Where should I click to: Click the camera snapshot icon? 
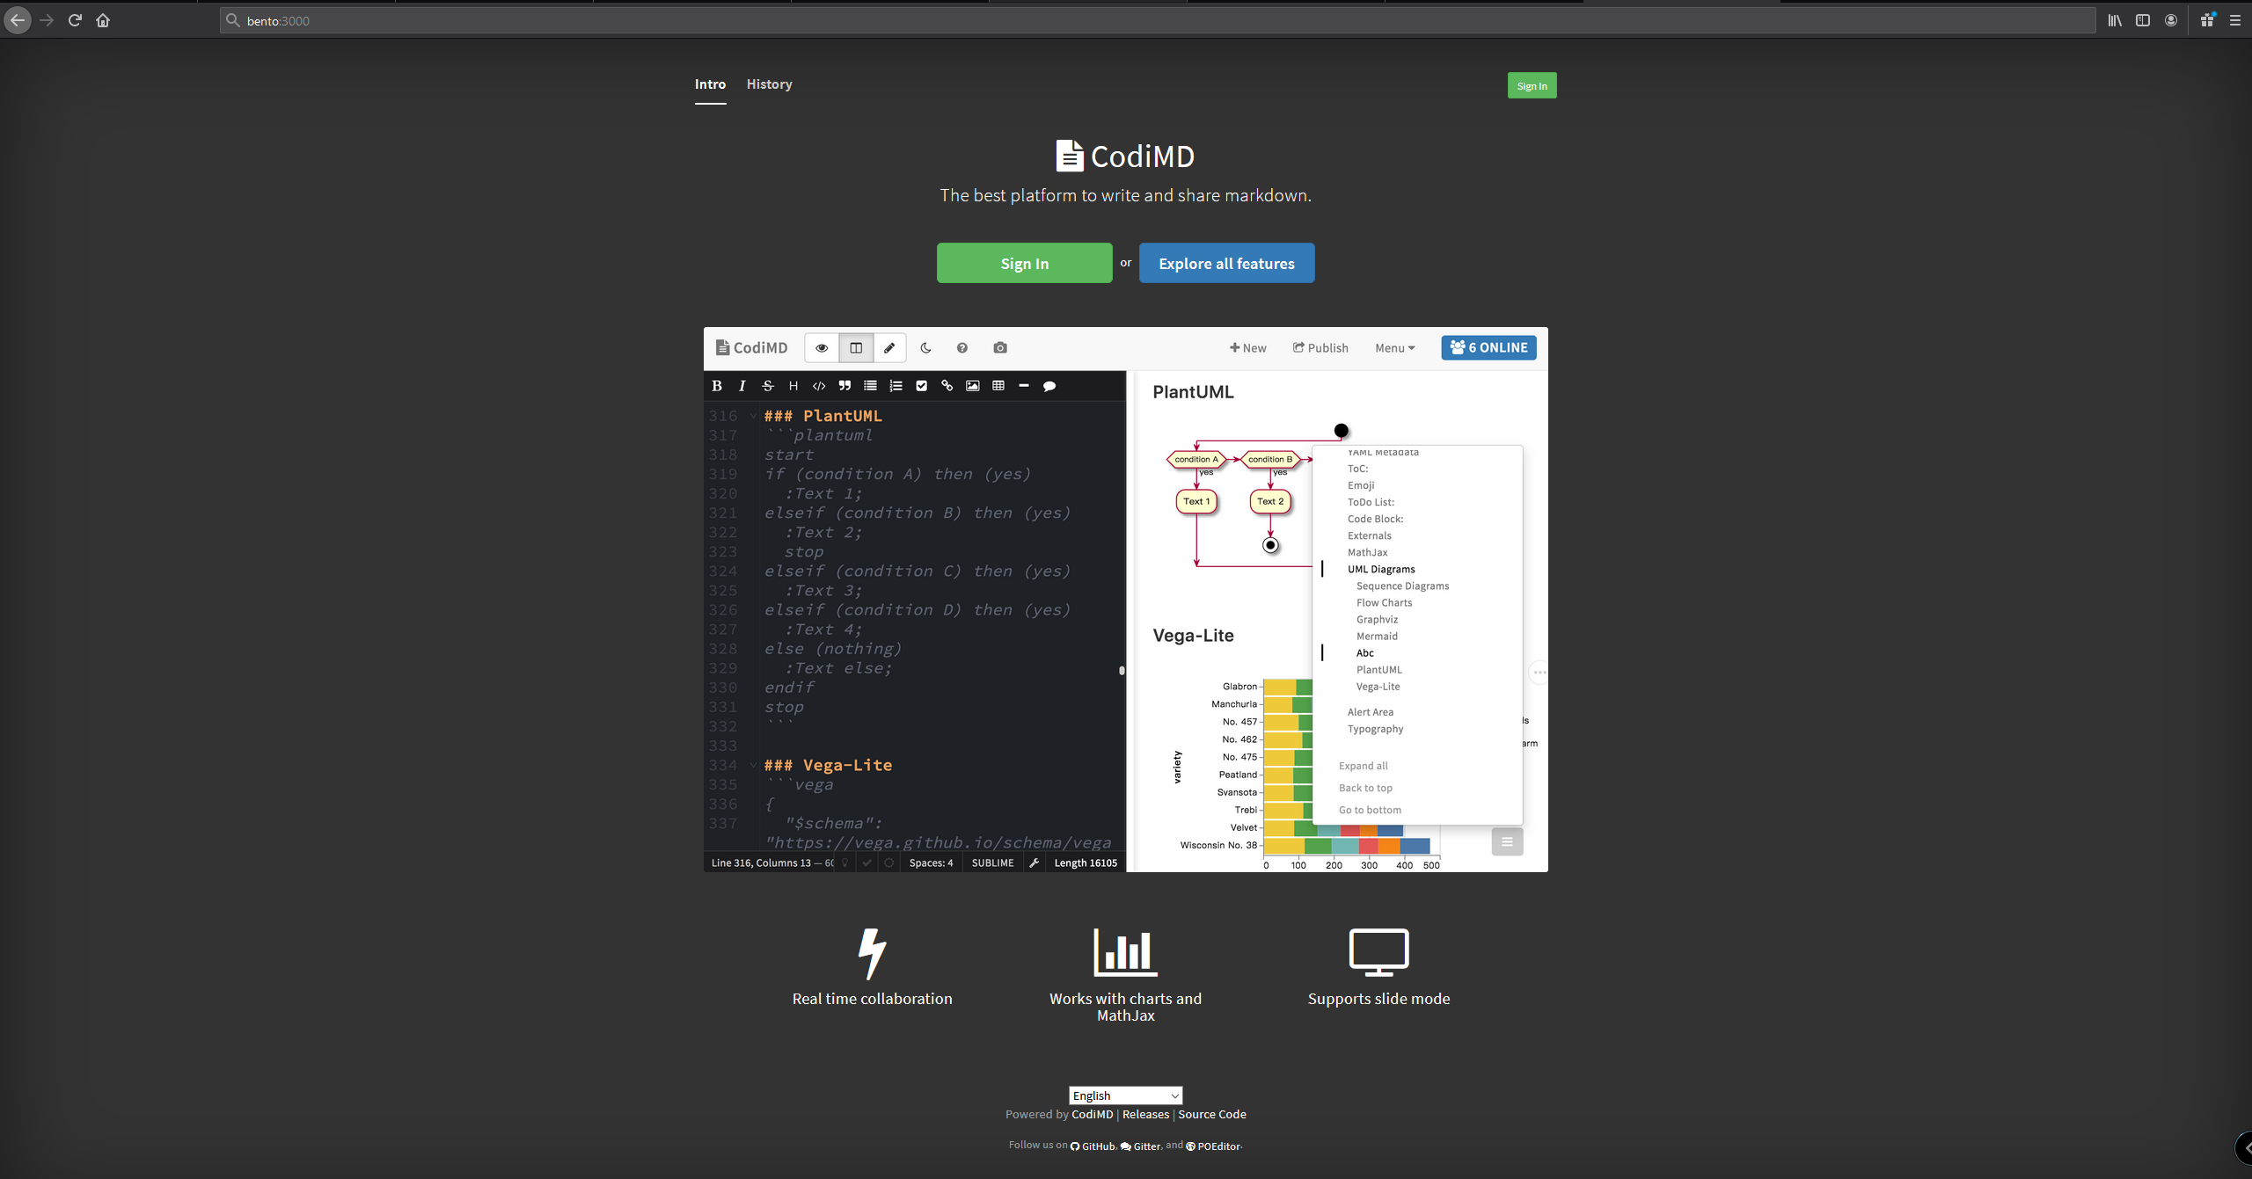pyautogui.click(x=1000, y=348)
